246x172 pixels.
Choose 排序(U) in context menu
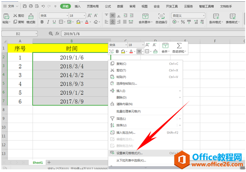point(145,125)
